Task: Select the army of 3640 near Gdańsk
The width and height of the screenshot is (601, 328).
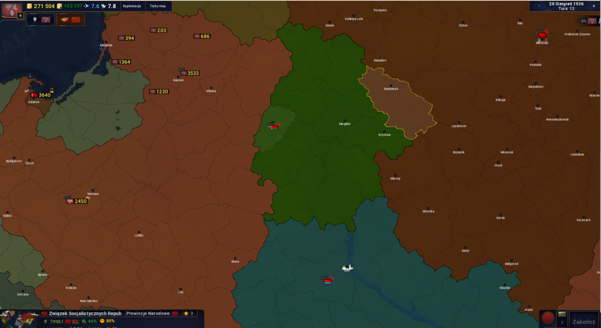Action: tap(41, 95)
